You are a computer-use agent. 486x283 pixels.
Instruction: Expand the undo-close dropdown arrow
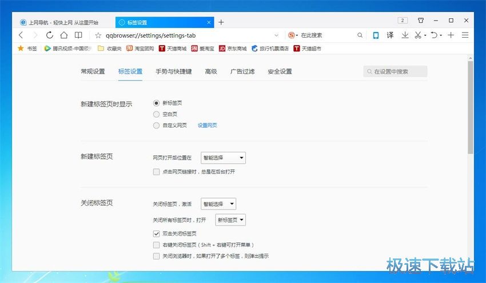pos(441,35)
